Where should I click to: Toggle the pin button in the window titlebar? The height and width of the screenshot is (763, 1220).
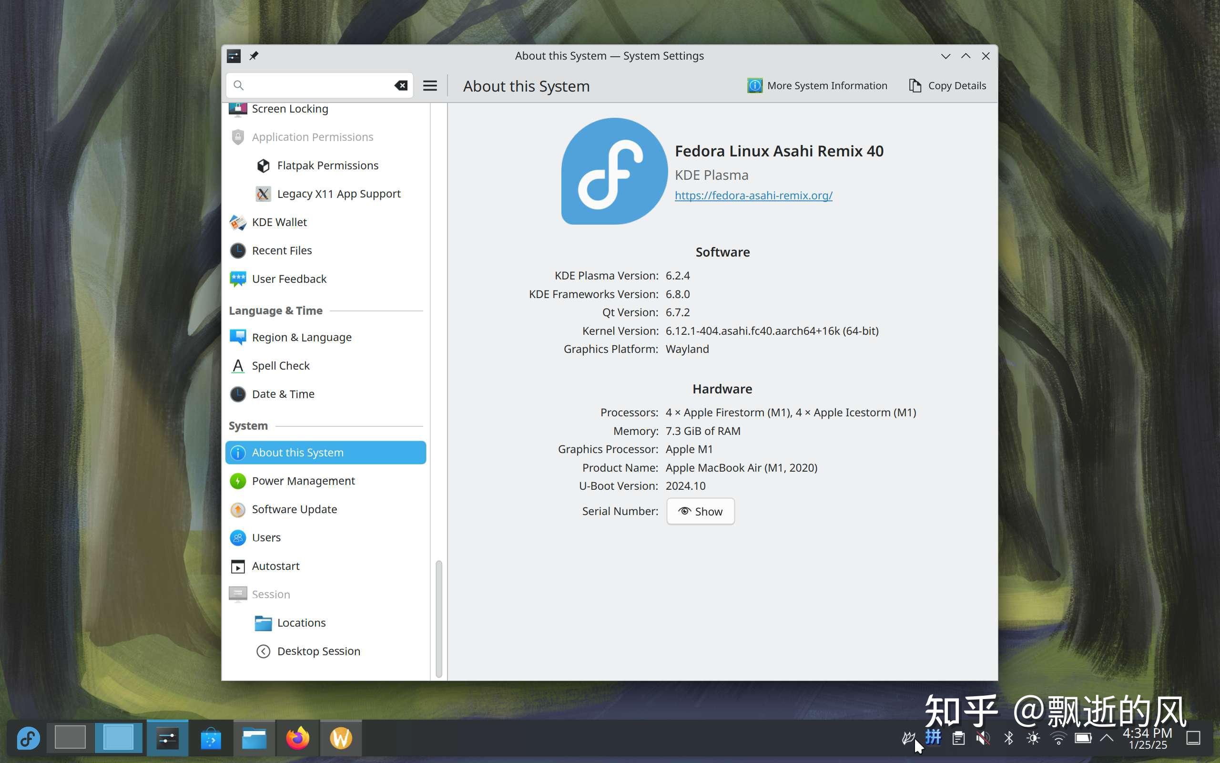coord(254,56)
